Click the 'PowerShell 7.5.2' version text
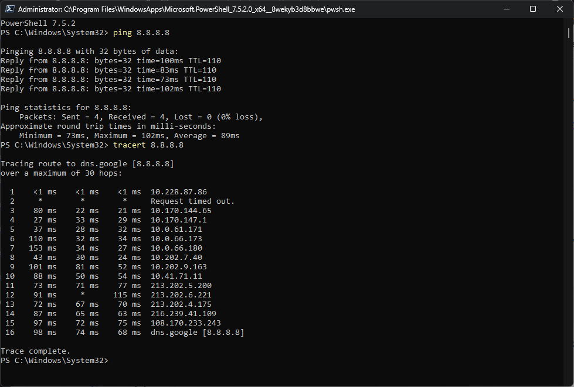The width and height of the screenshot is (574, 387). [38, 23]
